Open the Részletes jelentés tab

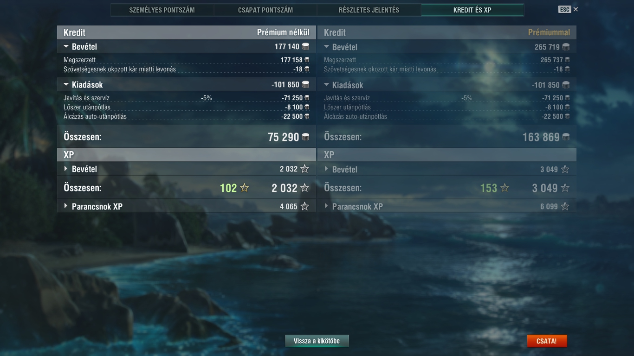[x=369, y=10]
